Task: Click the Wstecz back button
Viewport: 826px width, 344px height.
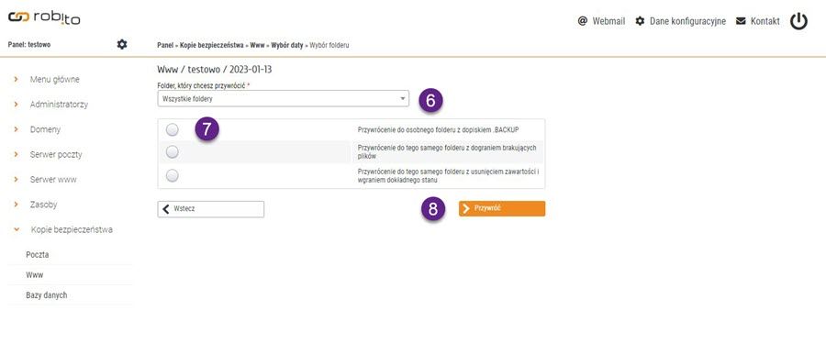Action: pos(211,209)
